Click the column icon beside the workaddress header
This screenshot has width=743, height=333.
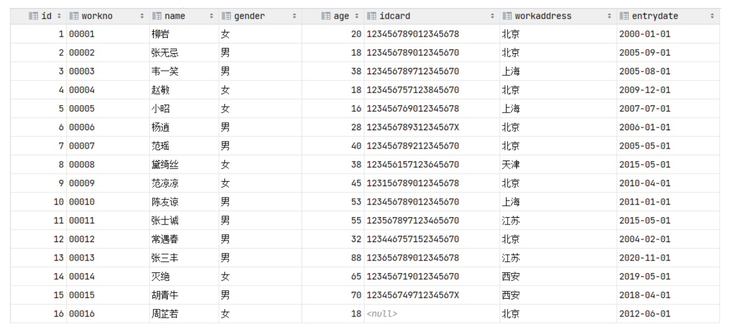[507, 16]
